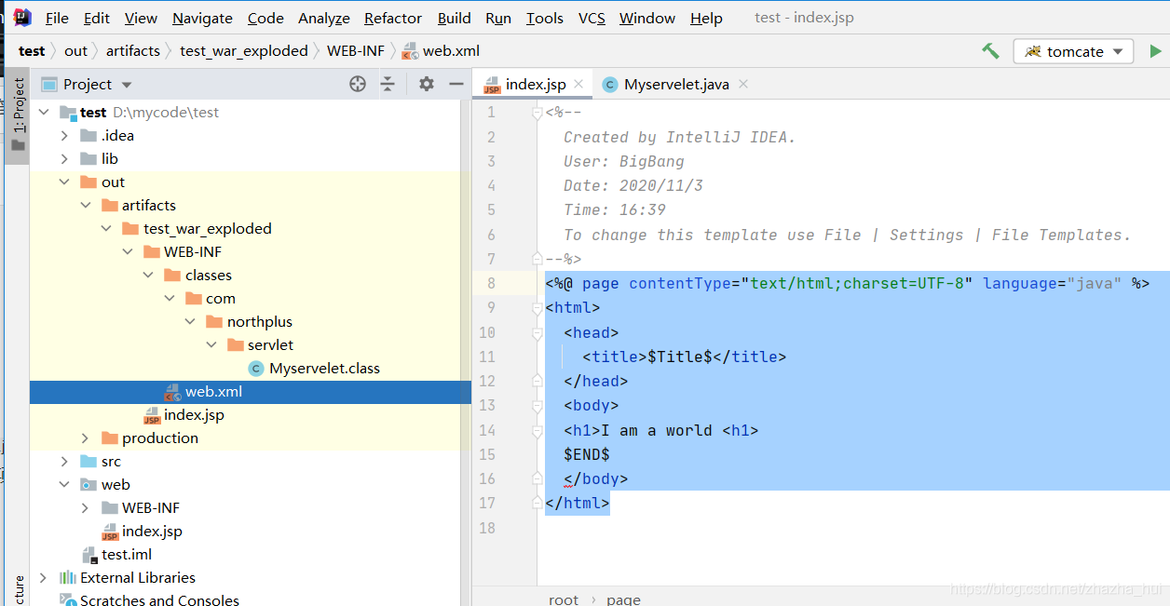1170x606 pixels.
Task: Open the Refactor menu
Action: [x=392, y=19]
